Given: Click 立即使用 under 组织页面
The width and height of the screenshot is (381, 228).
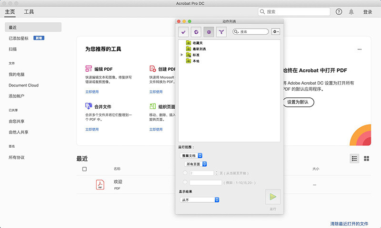Looking at the screenshot, I should 156,129.
